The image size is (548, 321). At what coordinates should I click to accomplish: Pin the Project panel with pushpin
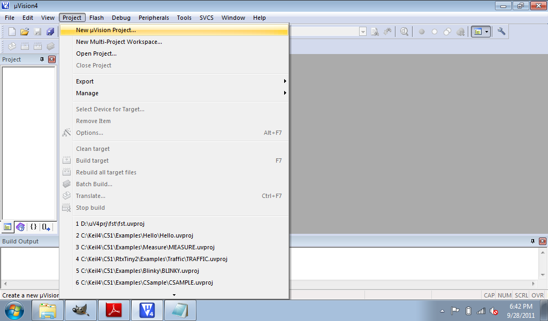(x=42, y=59)
